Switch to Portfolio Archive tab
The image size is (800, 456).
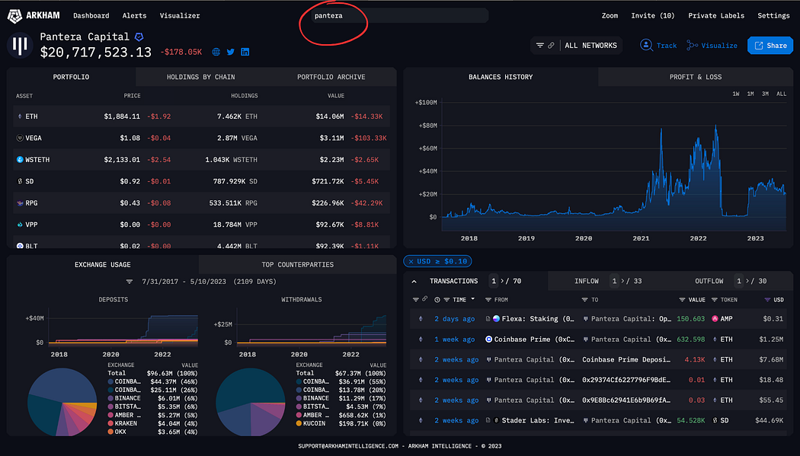click(x=331, y=77)
